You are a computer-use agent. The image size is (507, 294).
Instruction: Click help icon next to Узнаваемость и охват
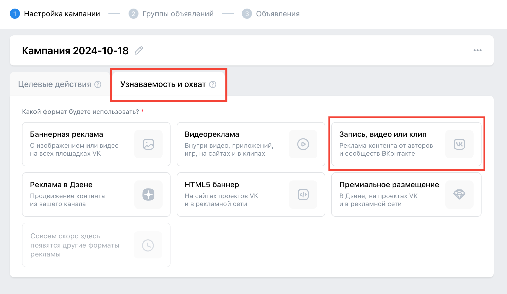point(213,84)
